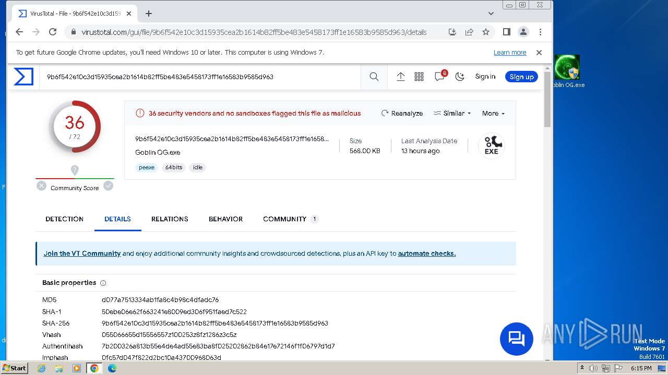
Task: Click the Goblin OG.exe file name
Action: [158, 153]
